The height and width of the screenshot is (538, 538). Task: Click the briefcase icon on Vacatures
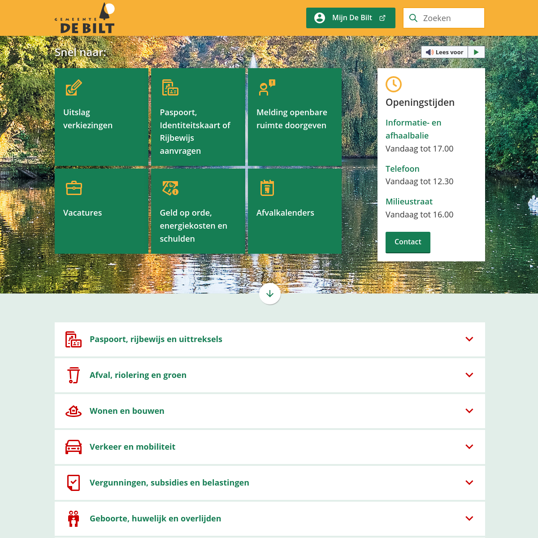(x=74, y=188)
